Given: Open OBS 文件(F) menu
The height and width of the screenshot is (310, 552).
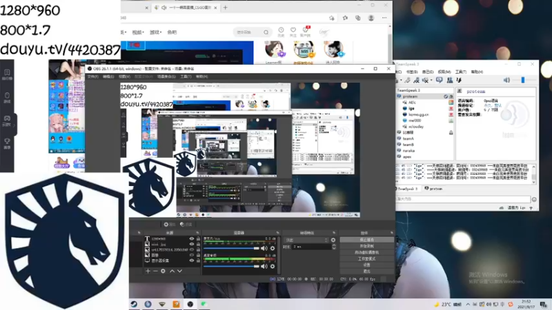Looking at the screenshot, I should click(93, 76).
